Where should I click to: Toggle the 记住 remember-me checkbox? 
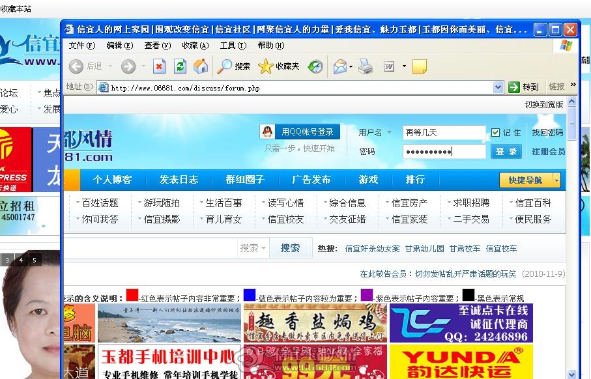[495, 132]
